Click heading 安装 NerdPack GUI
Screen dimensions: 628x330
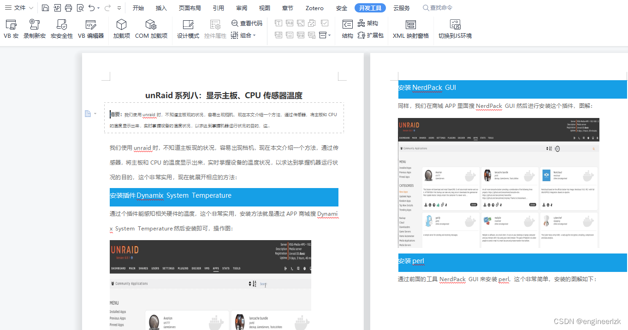click(x=513, y=89)
